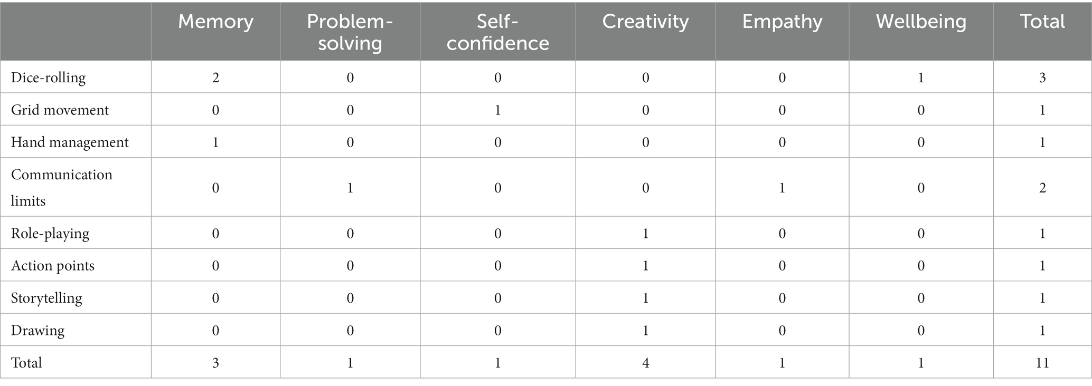
Task: Select the Role-playing row label
Action: pos(50,234)
